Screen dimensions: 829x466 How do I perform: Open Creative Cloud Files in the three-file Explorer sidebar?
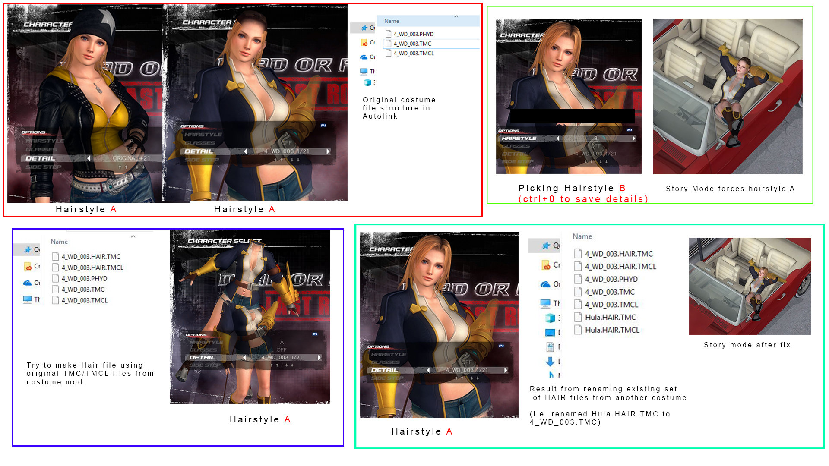click(364, 43)
